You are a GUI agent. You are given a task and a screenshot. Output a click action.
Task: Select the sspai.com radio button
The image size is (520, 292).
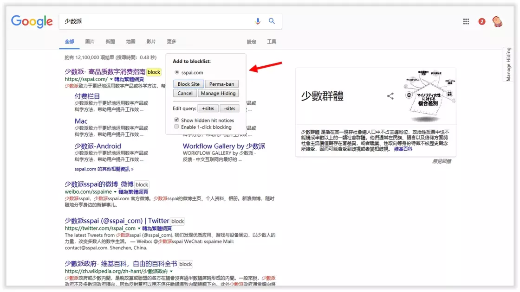tap(177, 72)
